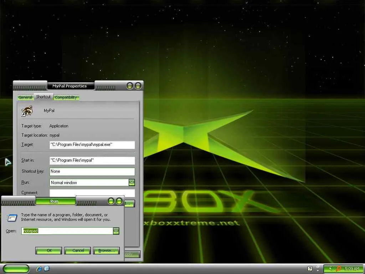Click the 5:09 AM system clock
The height and width of the screenshot is (274, 365).
(x=352, y=269)
